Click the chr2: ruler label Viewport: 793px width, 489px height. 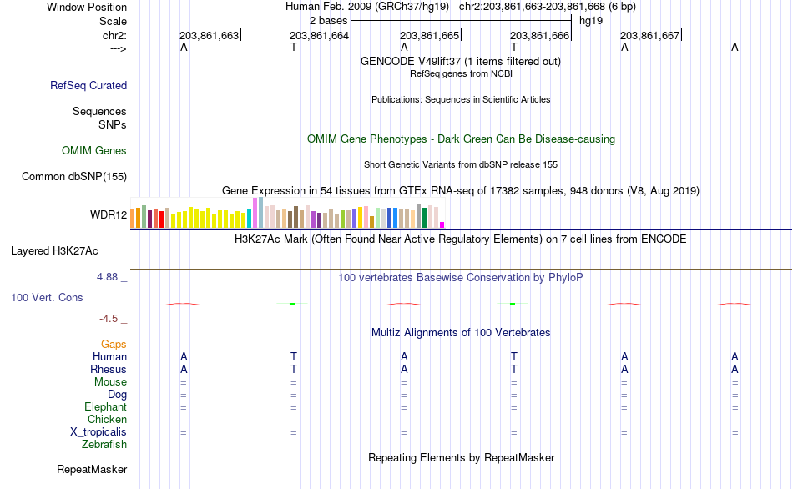point(114,35)
